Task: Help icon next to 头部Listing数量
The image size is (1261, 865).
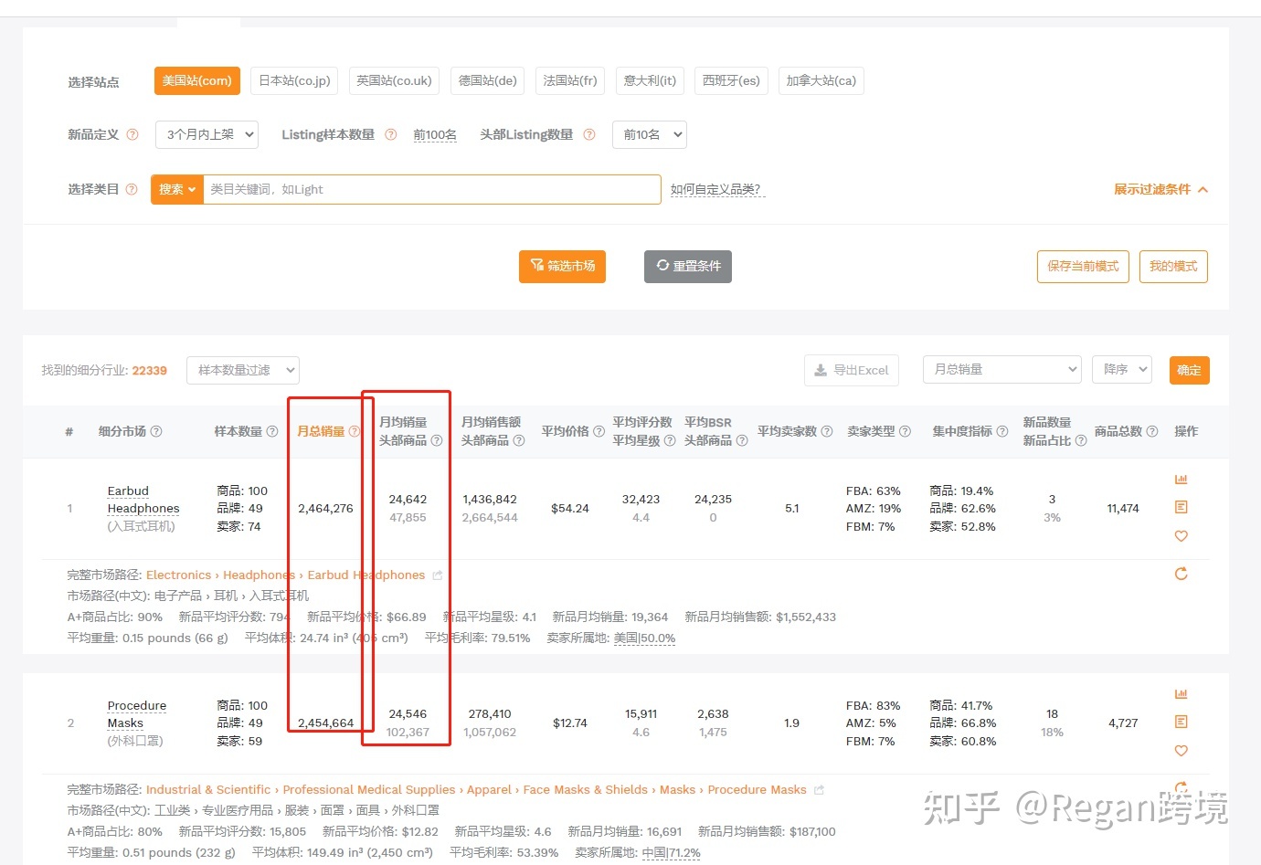Action: (x=589, y=134)
